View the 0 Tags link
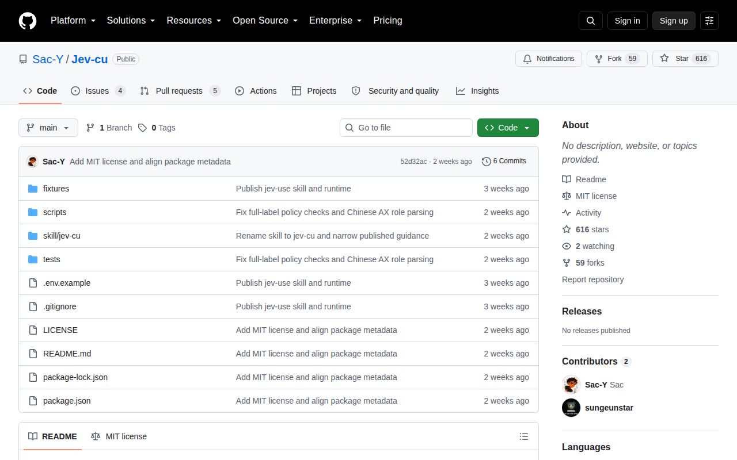The image size is (737, 460). tap(157, 128)
